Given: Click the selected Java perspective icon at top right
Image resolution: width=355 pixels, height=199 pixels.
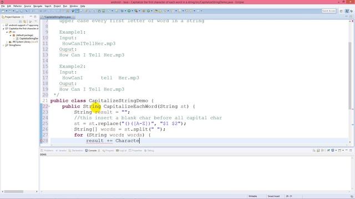Looking at the screenshot, I should pyautogui.click(x=347, y=11).
